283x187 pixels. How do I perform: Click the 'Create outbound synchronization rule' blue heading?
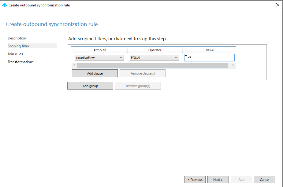[x=52, y=24]
